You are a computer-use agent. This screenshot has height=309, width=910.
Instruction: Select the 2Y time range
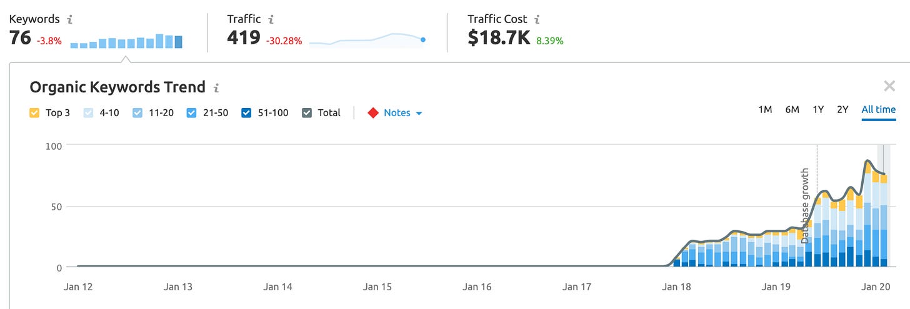click(x=842, y=110)
